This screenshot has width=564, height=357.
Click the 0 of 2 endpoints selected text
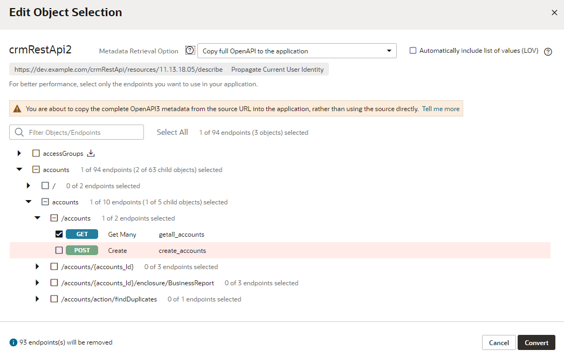103,186
